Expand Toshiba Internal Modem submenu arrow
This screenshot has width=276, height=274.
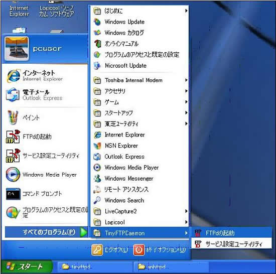[186, 80]
